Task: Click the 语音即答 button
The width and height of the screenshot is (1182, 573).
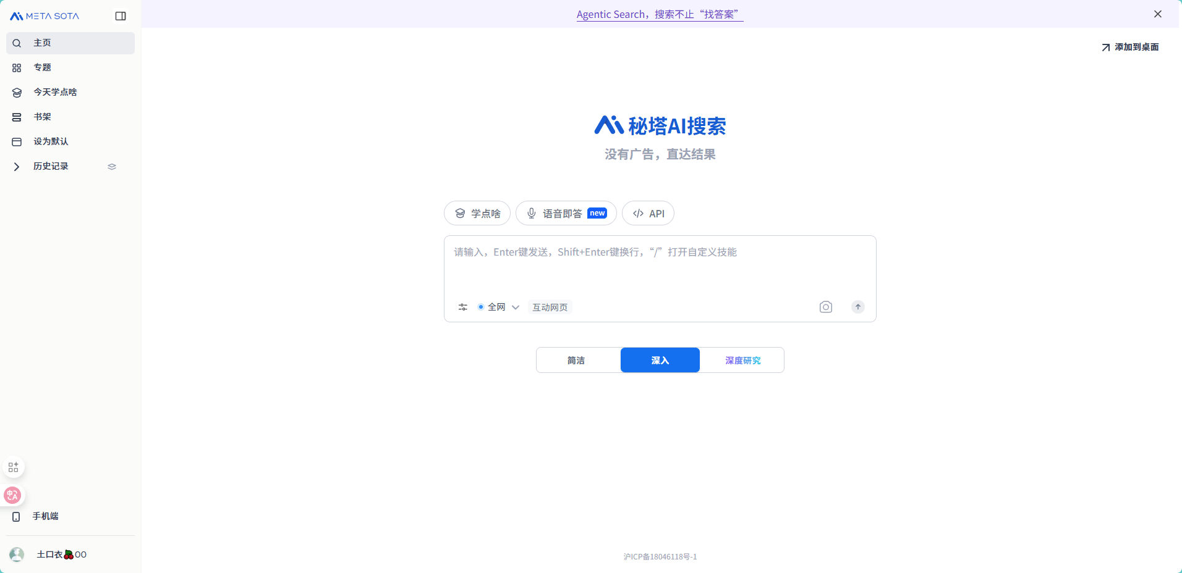Action: (x=566, y=214)
